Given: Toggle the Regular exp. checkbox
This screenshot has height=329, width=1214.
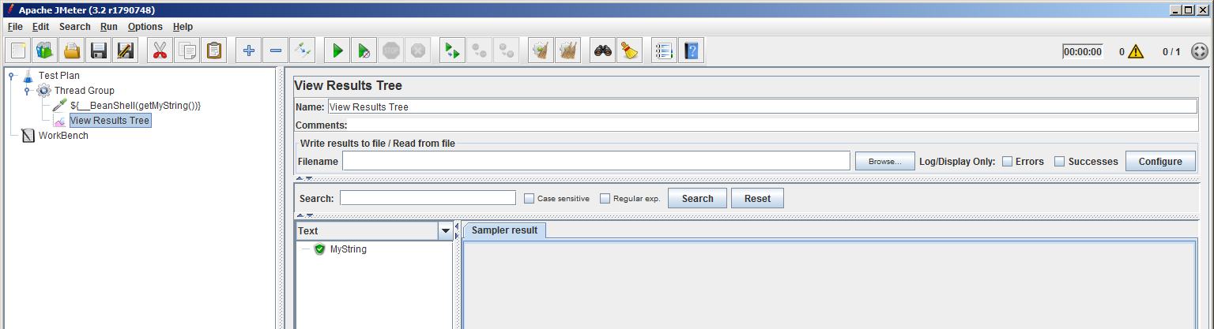Looking at the screenshot, I should 605,198.
